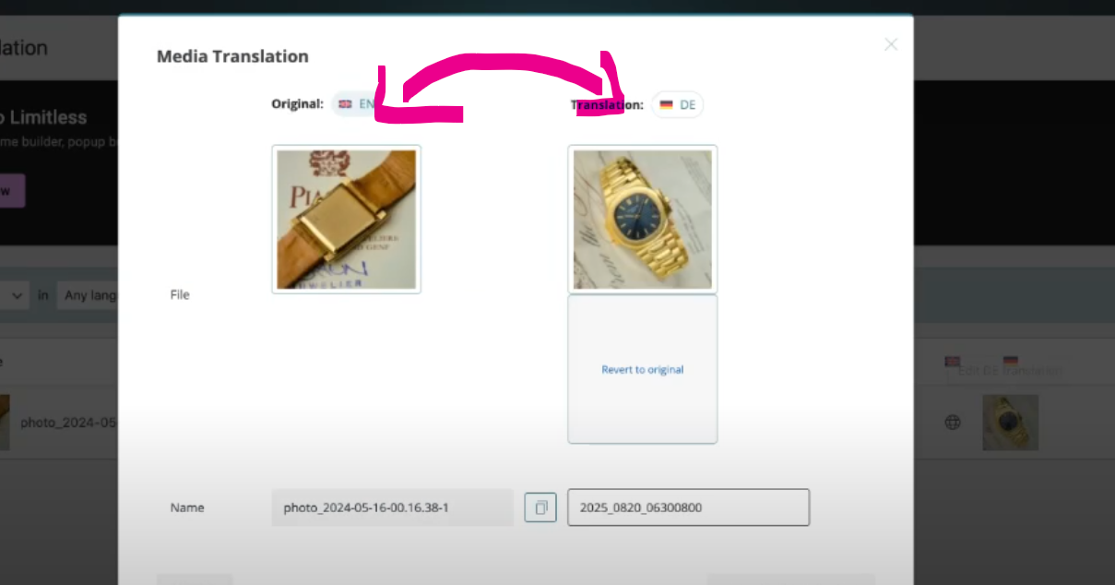Click the 'Limitless' promo banner heading
Viewport: 1115px width, 585px height.
[43, 117]
